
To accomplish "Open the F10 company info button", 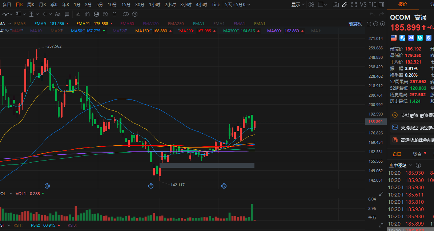I will [x=372, y=4].
